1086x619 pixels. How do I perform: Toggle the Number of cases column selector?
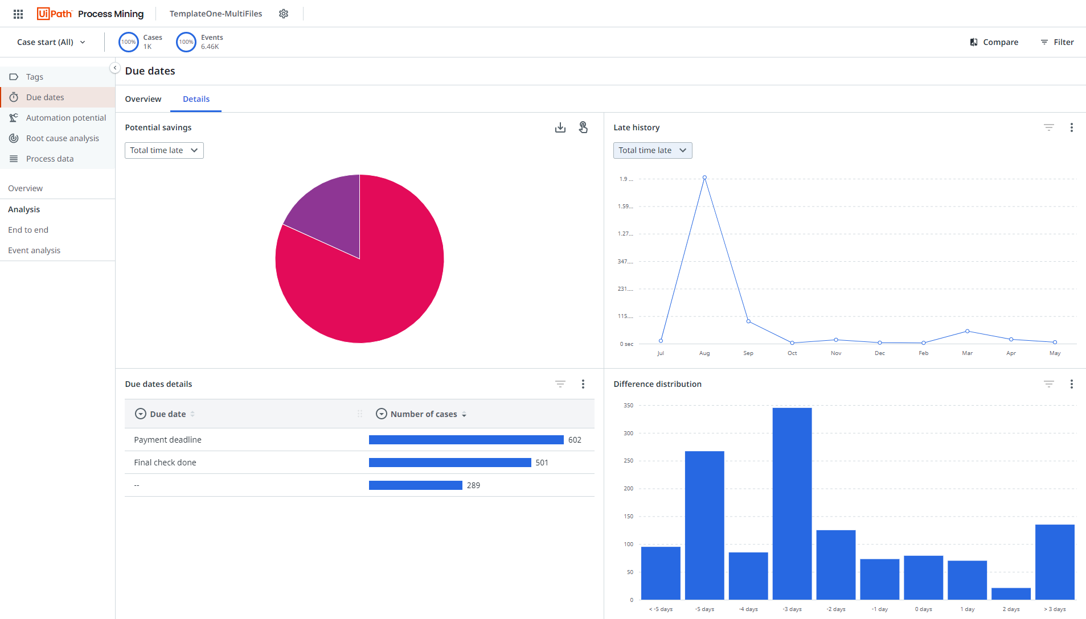pyautogui.click(x=382, y=414)
